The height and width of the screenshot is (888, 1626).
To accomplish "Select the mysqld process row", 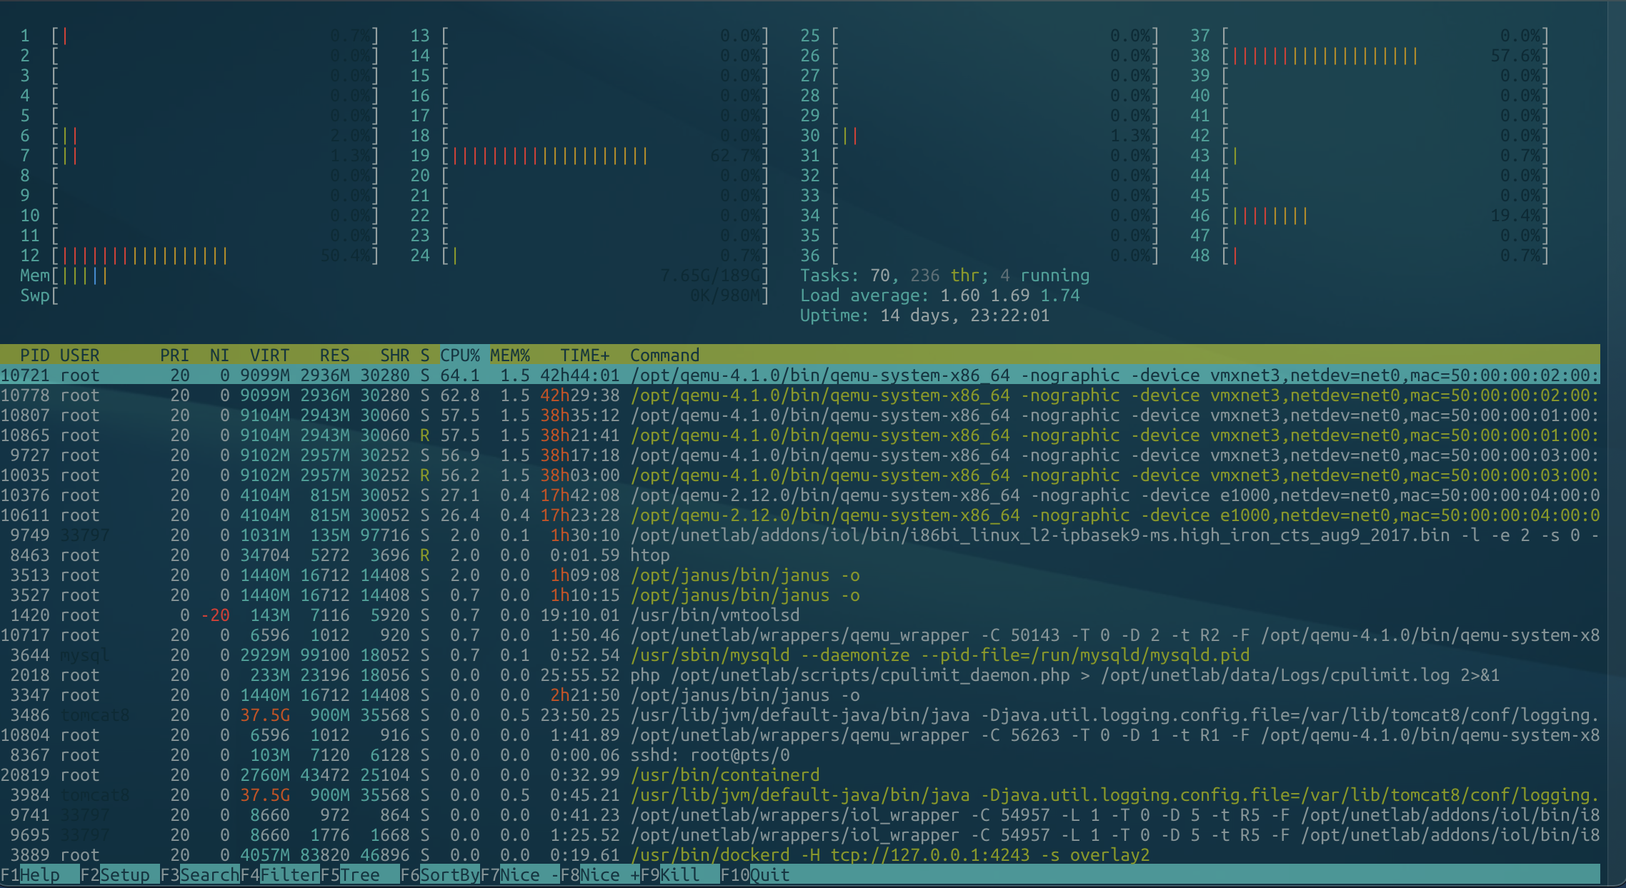I will (714, 655).
